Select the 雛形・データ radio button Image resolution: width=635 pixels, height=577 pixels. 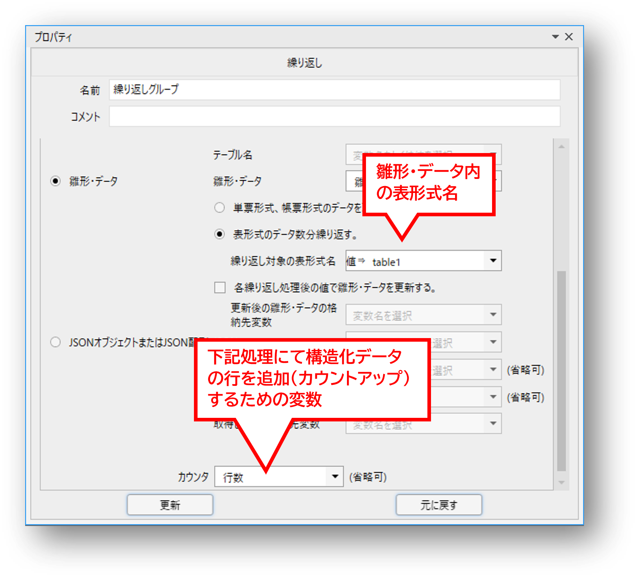point(55,181)
